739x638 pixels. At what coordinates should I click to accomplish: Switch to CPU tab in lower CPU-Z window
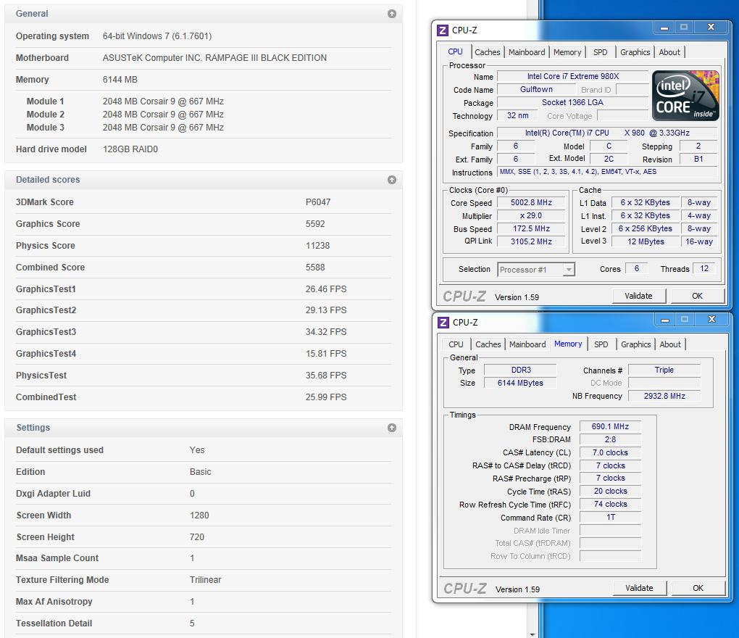tap(456, 344)
